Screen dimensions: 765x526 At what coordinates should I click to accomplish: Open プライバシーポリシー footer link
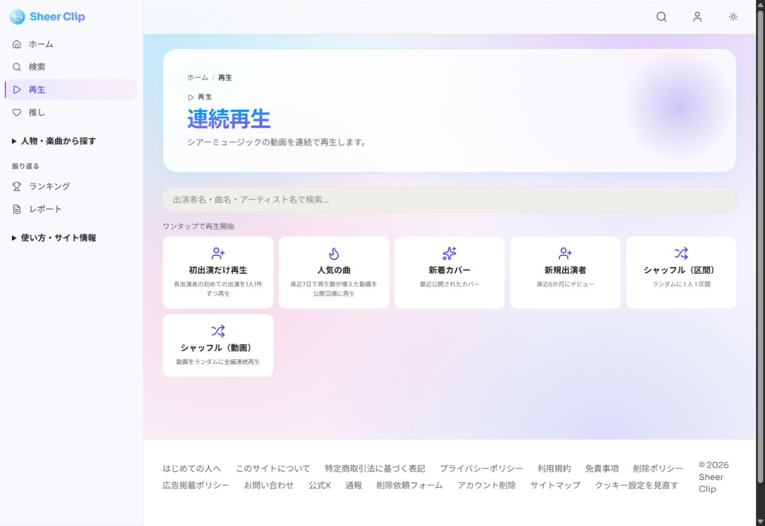[481, 469]
